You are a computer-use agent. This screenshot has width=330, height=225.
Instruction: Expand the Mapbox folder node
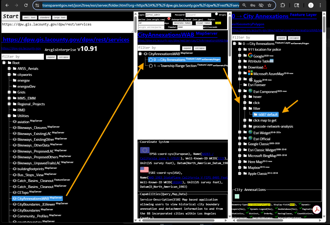coord(240,167)
